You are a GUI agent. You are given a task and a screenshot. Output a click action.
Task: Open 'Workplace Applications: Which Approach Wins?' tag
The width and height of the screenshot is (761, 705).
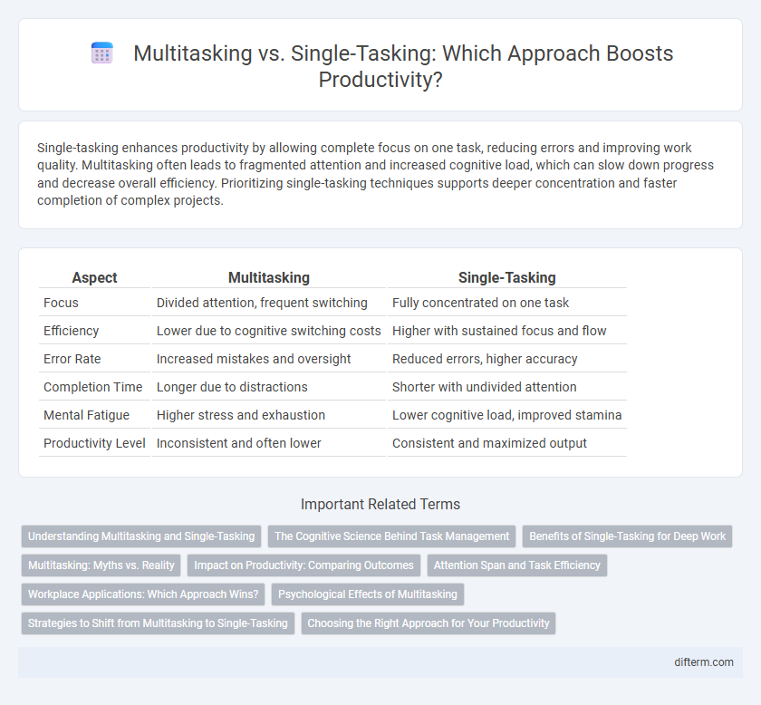(143, 594)
